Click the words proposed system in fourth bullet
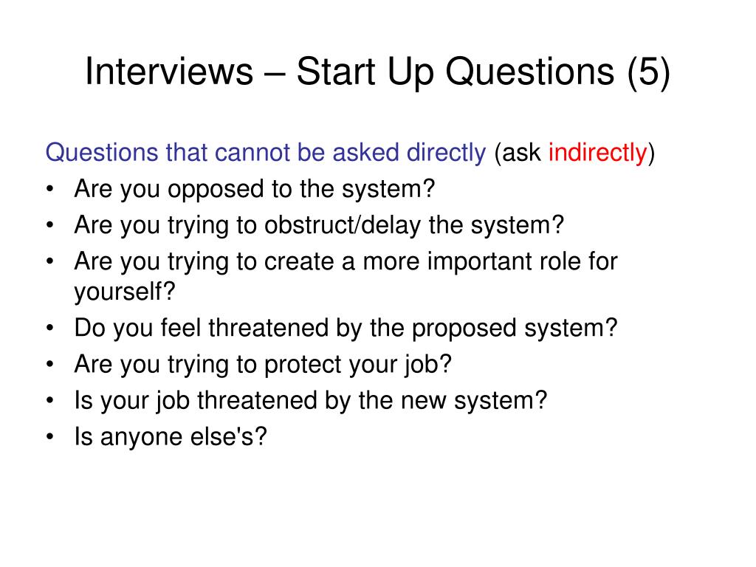Screen dimensions: 756x567 [x=515, y=329]
